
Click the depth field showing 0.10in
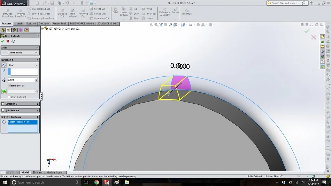(21, 80)
